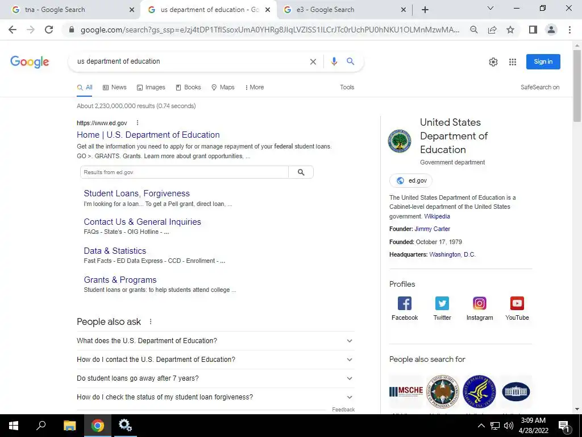Open the Windows Start menu
Image resolution: width=582 pixels, height=437 pixels.
[x=14, y=426]
